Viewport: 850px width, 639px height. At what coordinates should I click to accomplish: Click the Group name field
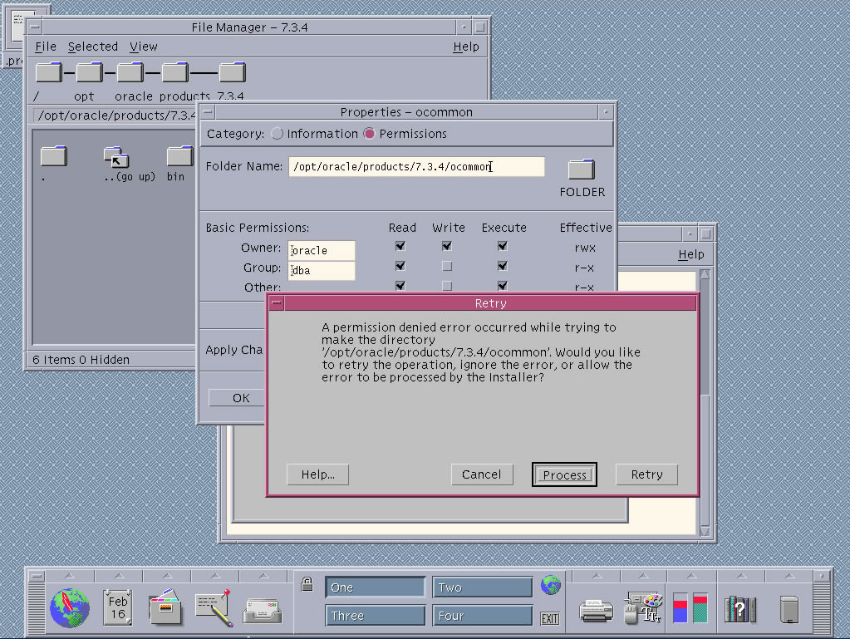coord(322,270)
